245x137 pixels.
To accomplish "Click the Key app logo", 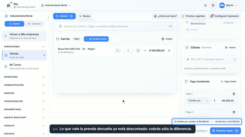I will pos(9,5).
